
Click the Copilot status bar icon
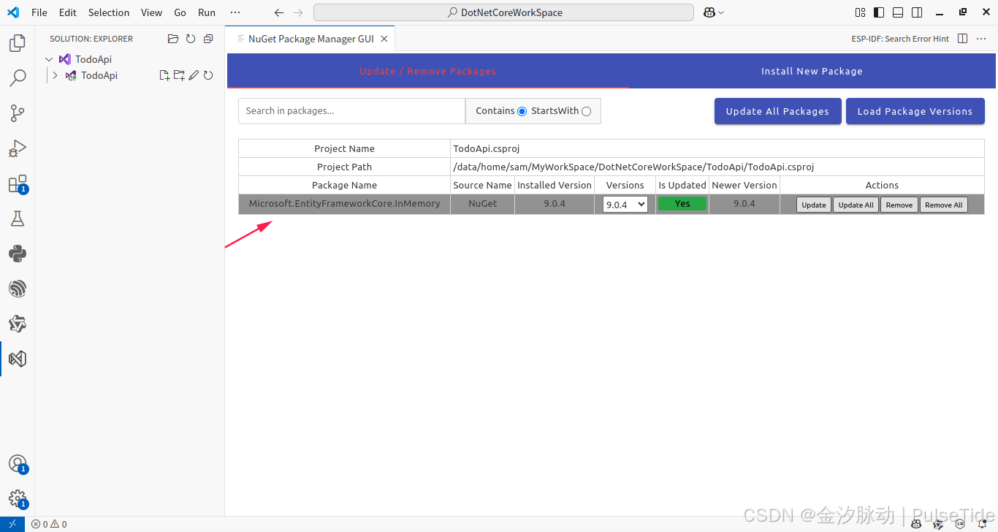(x=916, y=524)
